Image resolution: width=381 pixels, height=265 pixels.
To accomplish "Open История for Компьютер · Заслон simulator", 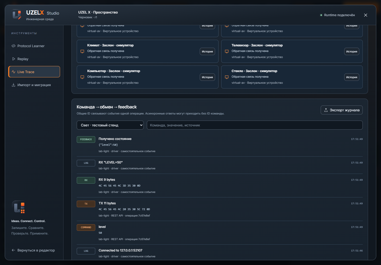I will (x=207, y=77).
